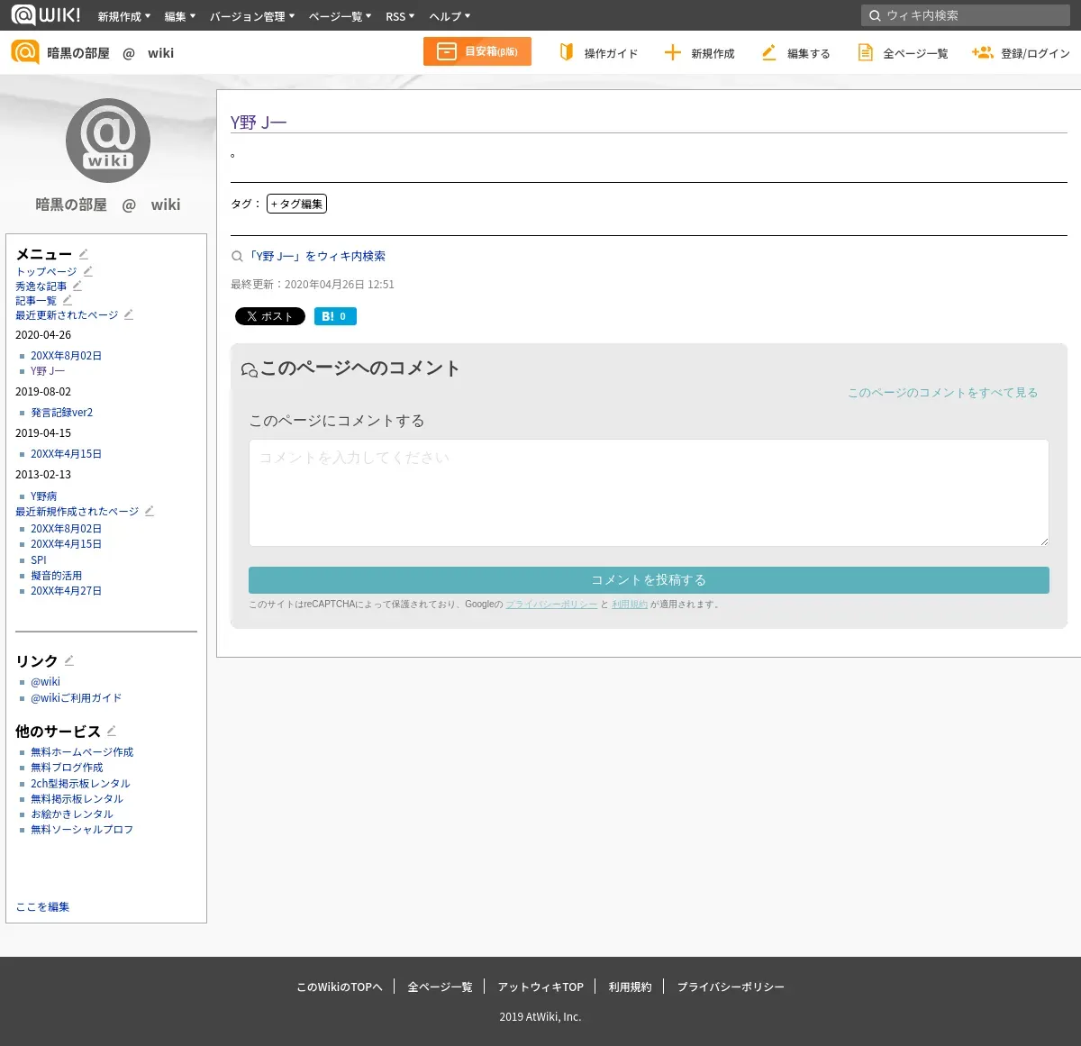1081x1046 pixels.
Task: Open @wikiご利用ガイド link
Action: (x=76, y=698)
